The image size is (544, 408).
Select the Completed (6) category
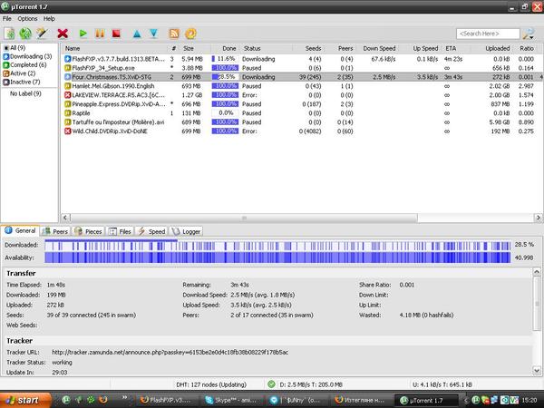24,65
